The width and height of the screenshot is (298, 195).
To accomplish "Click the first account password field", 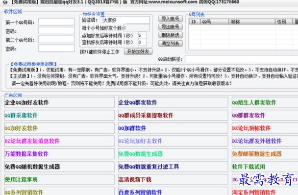I will (x=56, y=30).
